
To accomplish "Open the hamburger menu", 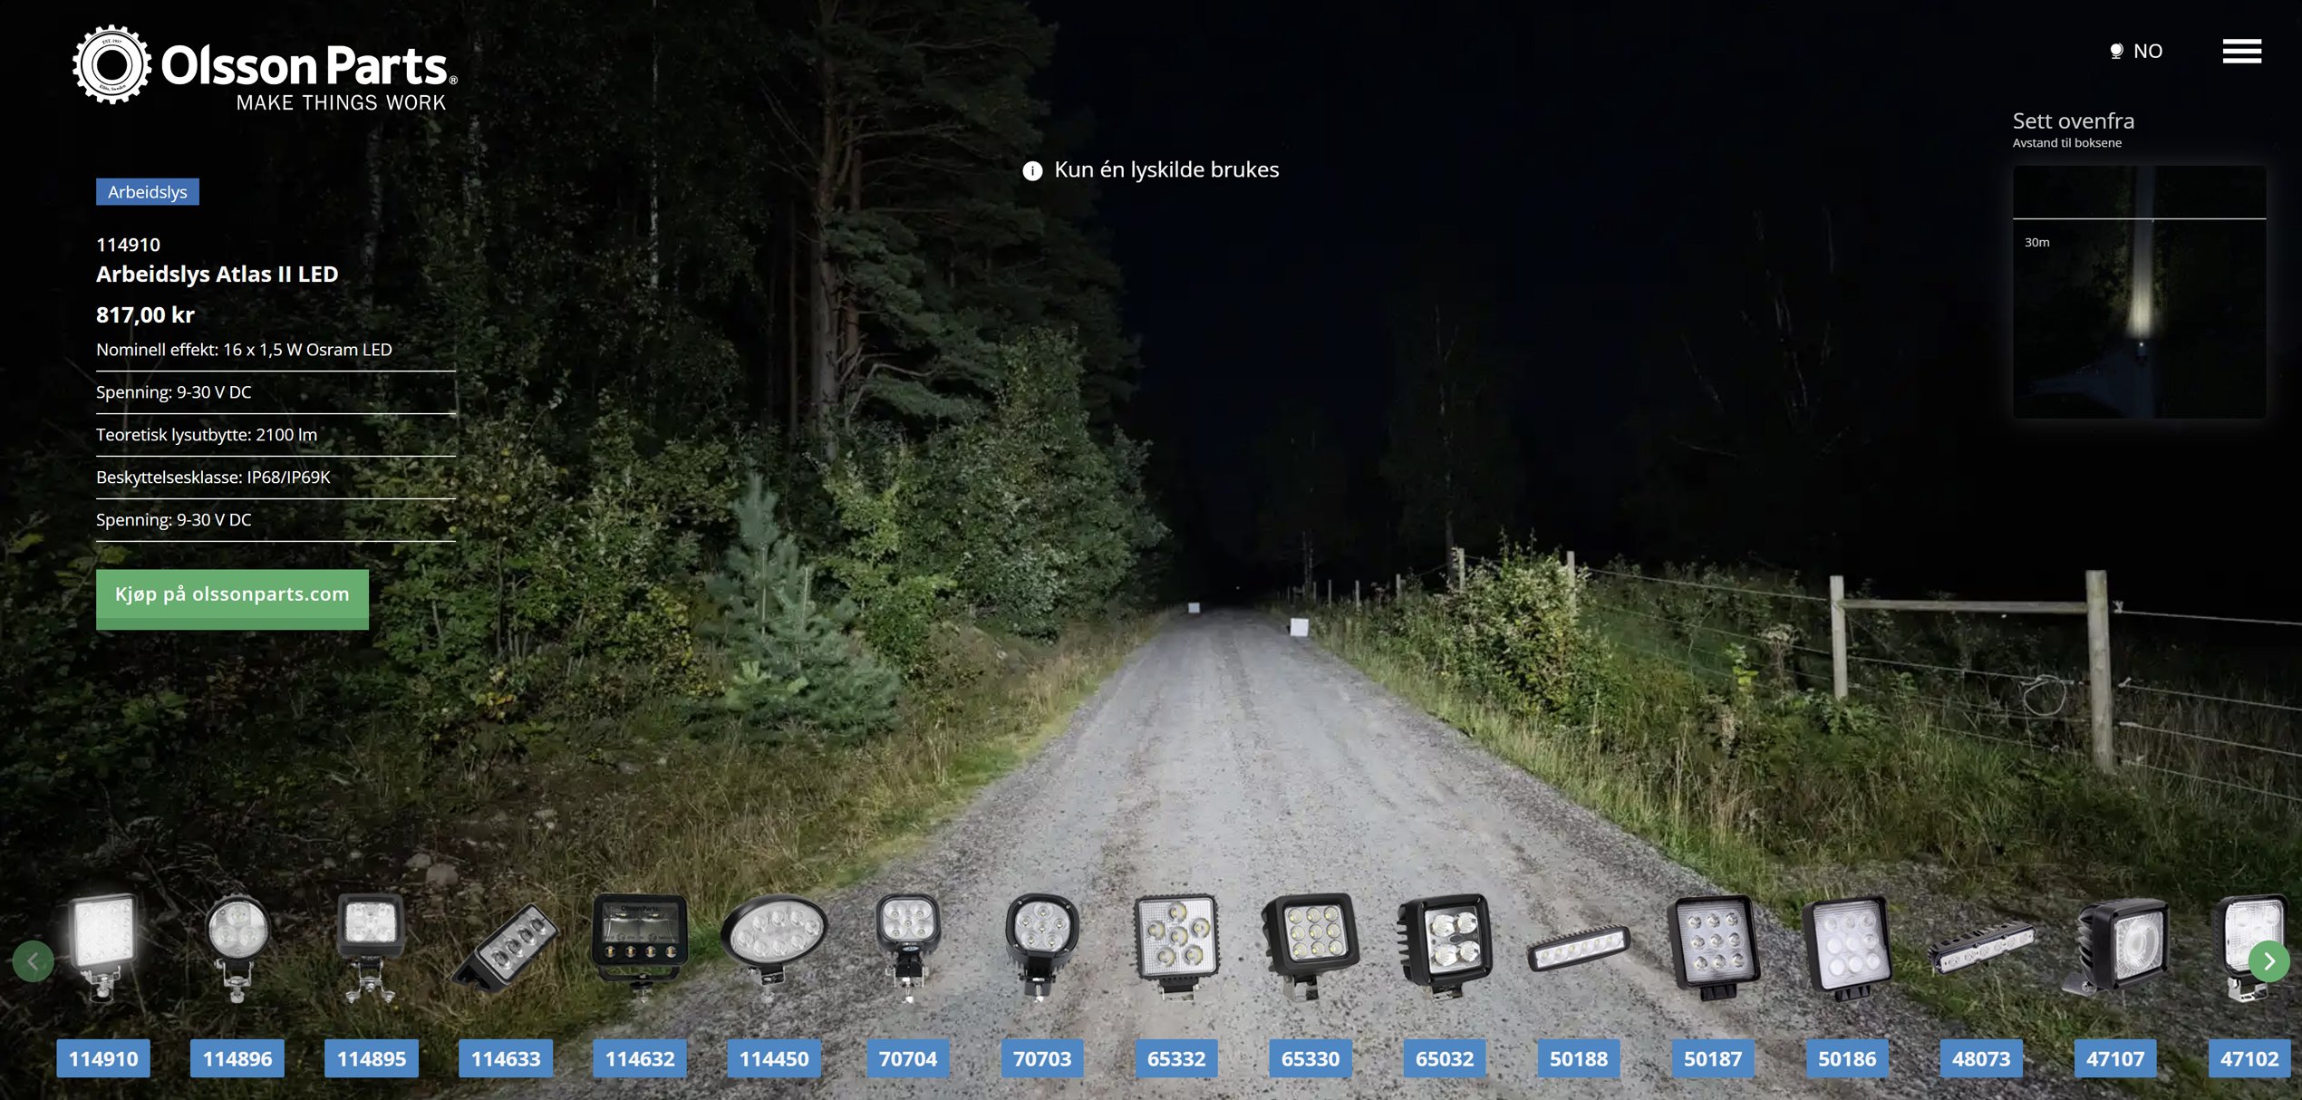I will click(x=2241, y=51).
